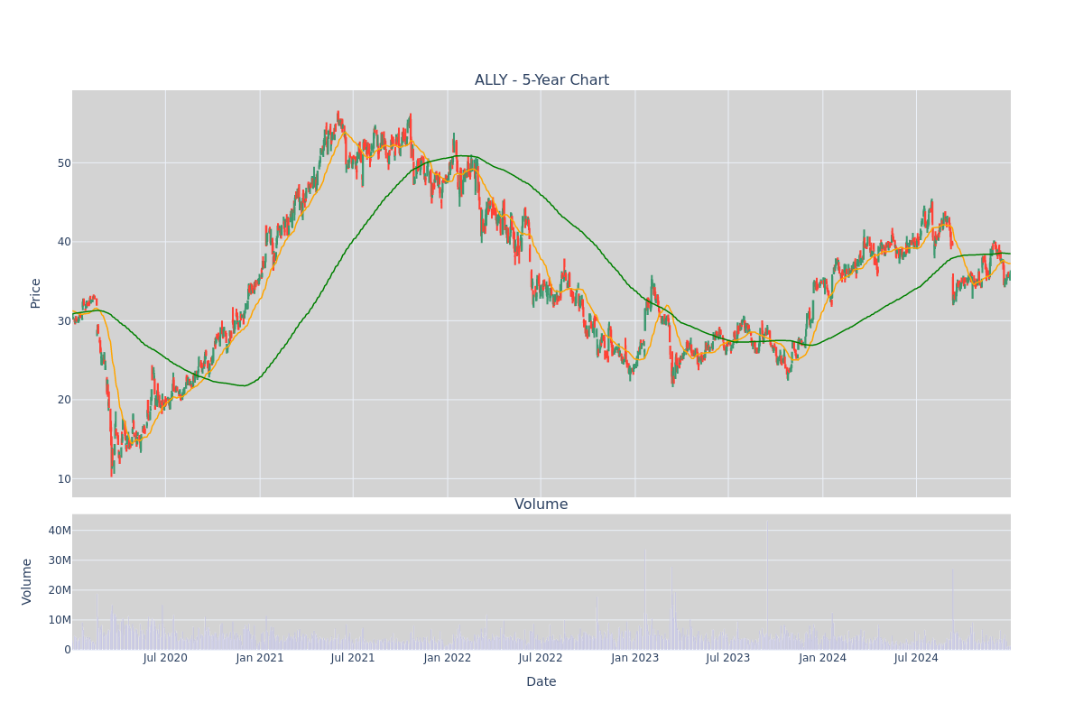This screenshot has height=722, width=1083.
Task: Select the "Jan 2023" x-axis label
Action: pos(635,658)
